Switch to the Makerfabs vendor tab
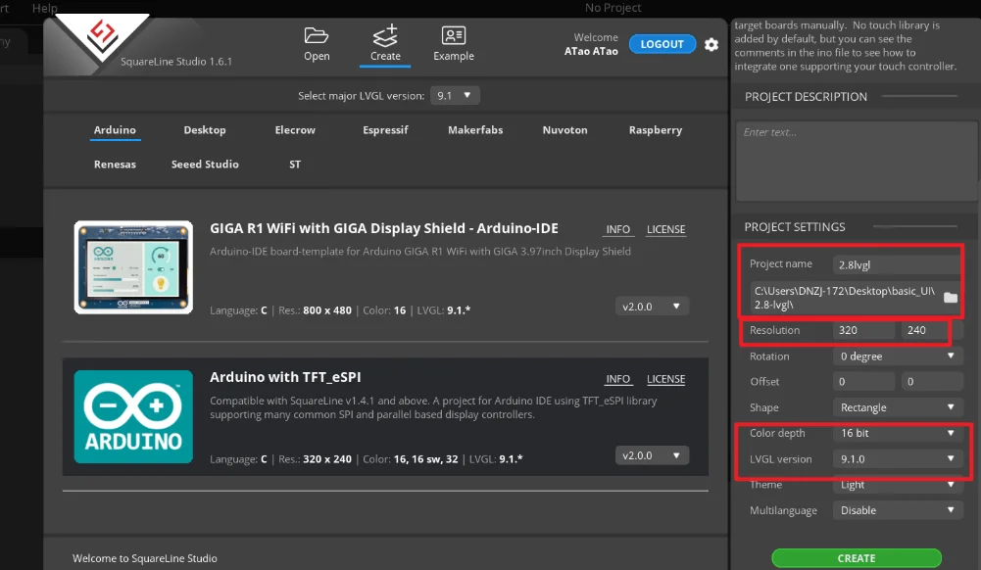The image size is (981, 570). (x=475, y=130)
